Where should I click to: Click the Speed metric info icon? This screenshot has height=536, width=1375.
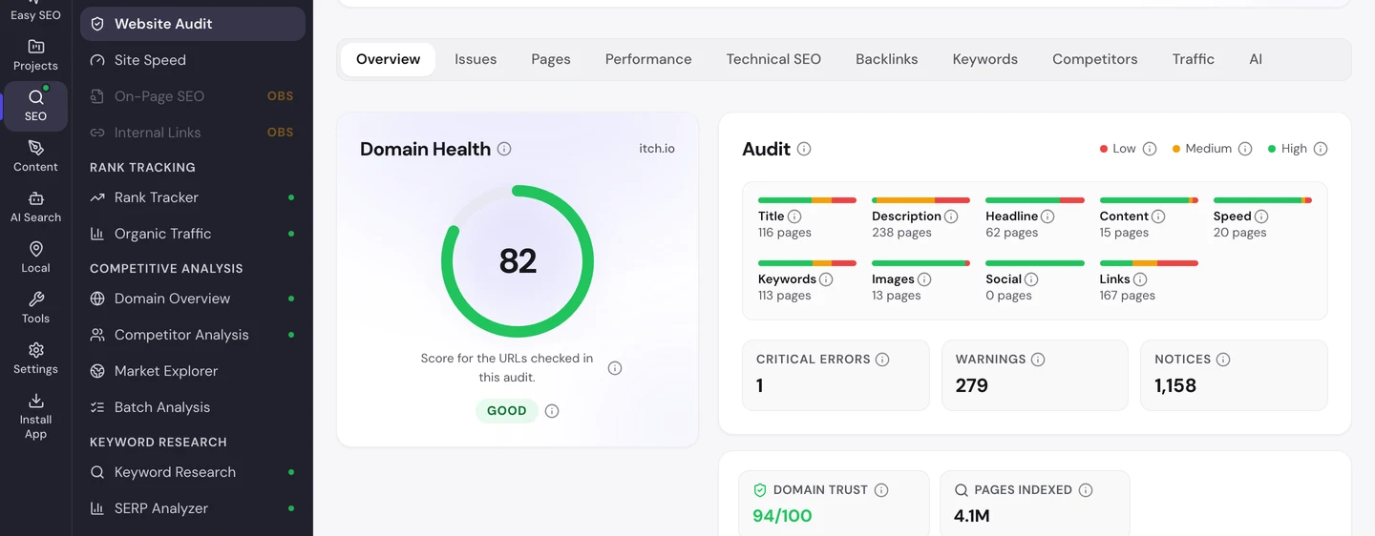pos(1261,216)
